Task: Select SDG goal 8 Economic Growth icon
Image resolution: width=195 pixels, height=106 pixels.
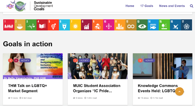Action: [x=87, y=25]
